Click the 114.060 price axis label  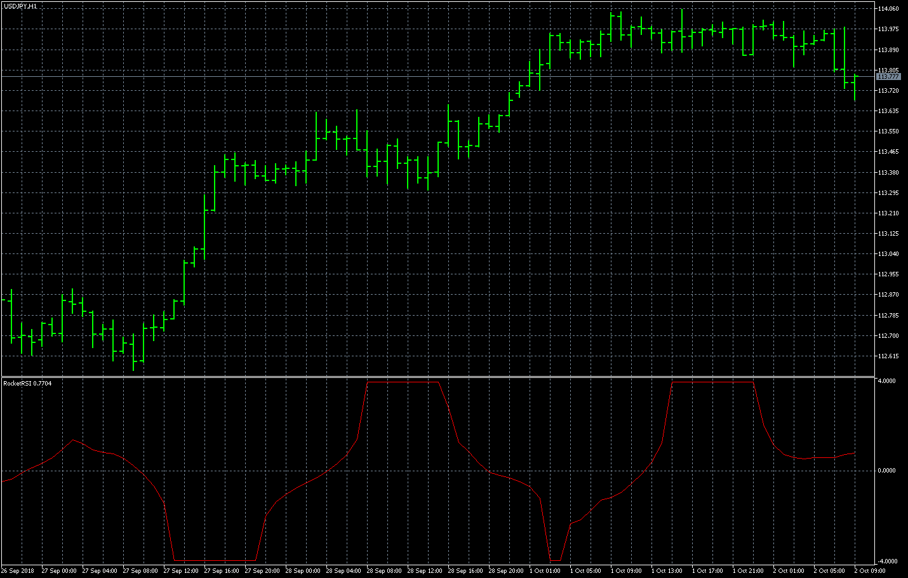point(888,9)
